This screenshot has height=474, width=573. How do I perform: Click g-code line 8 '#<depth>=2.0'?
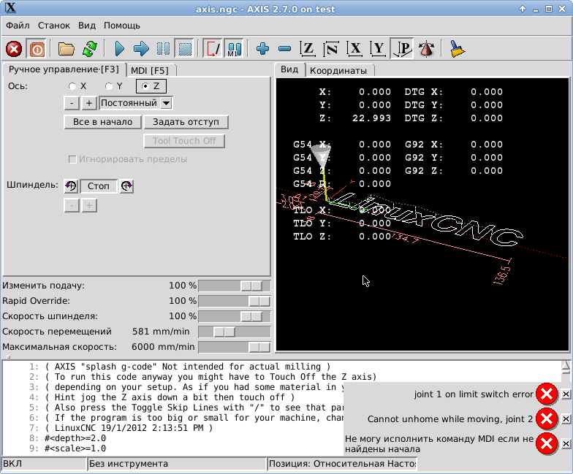(75, 438)
